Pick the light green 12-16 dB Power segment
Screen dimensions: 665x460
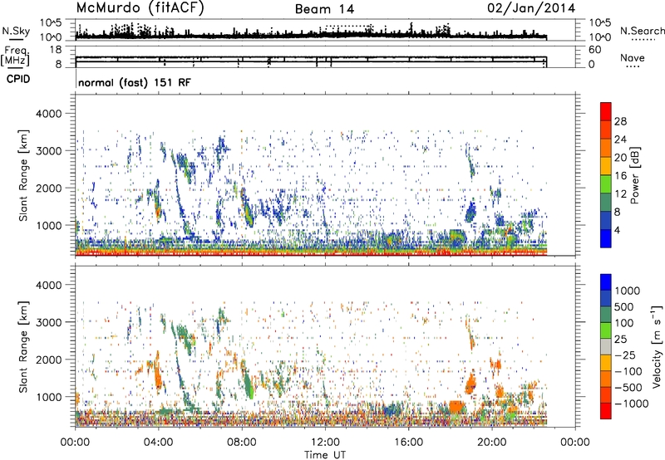click(x=606, y=184)
